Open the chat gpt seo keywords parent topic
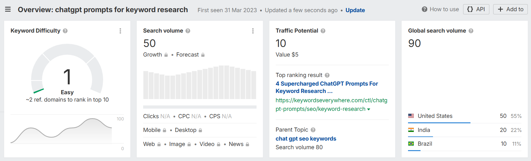Screen dimensions: 531x161 point(306,139)
